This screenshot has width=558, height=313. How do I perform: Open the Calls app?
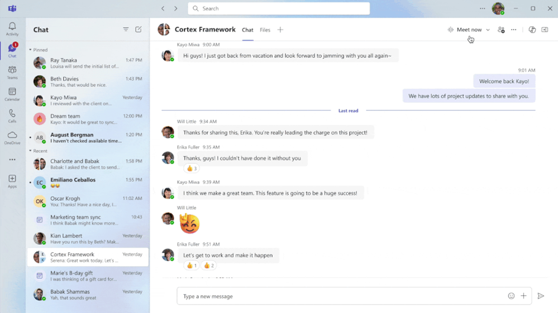click(12, 116)
